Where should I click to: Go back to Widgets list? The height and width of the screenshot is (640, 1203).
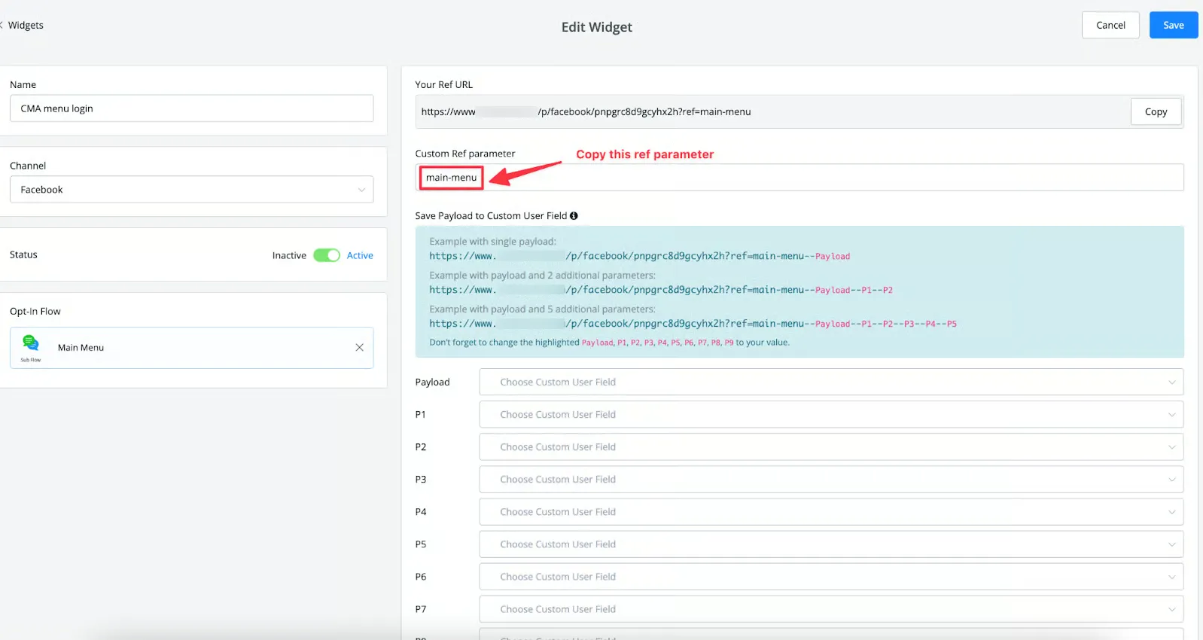click(x=23, y=25)
